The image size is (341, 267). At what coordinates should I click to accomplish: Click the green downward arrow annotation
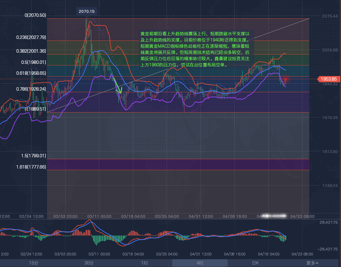click(118, 86)
